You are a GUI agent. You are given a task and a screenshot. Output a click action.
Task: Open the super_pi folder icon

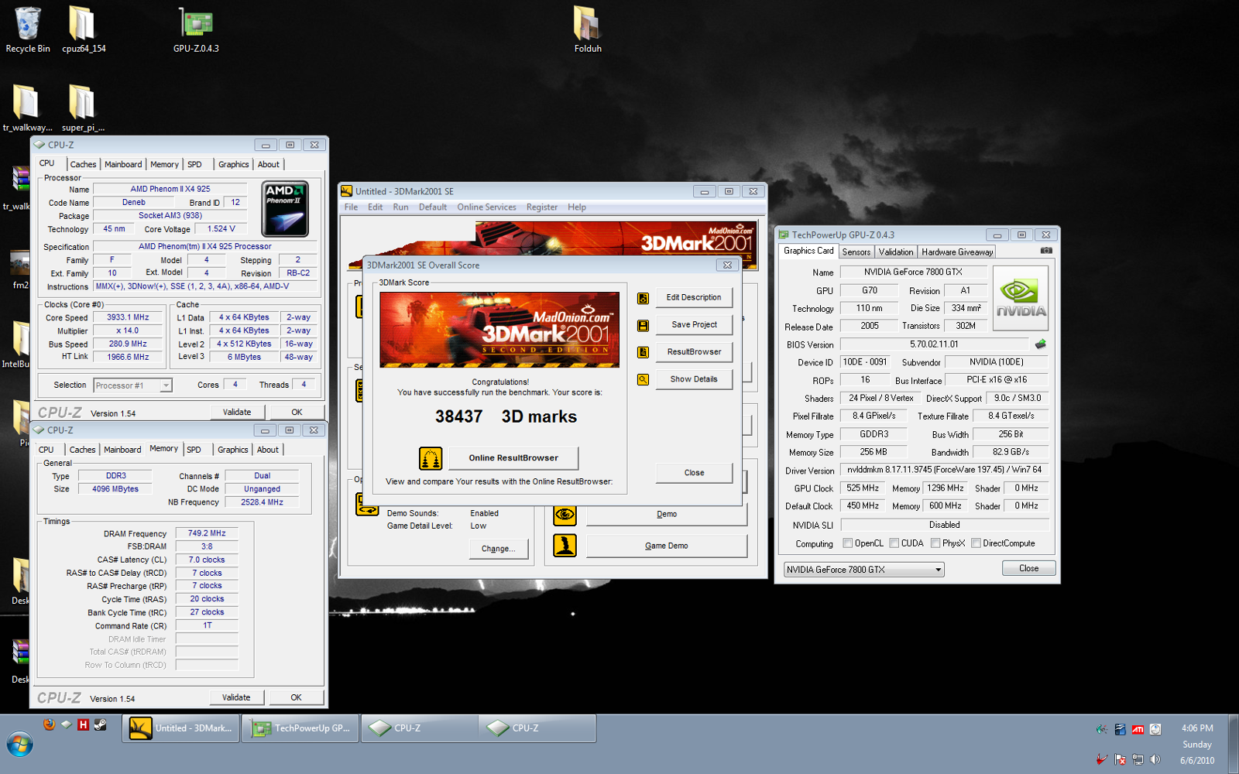[x=82, y=108]
